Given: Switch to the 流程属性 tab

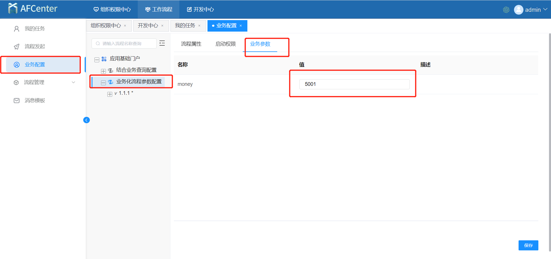Looking at the screenshot, I should click(191, 44).
